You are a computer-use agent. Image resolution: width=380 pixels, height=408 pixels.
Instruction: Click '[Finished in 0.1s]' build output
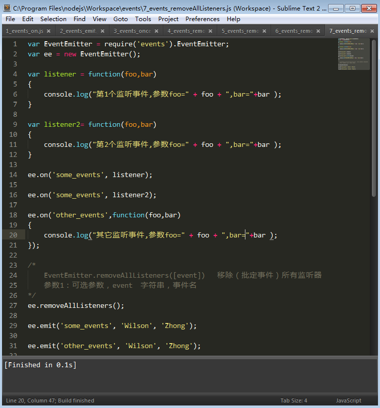click(40, 365)
